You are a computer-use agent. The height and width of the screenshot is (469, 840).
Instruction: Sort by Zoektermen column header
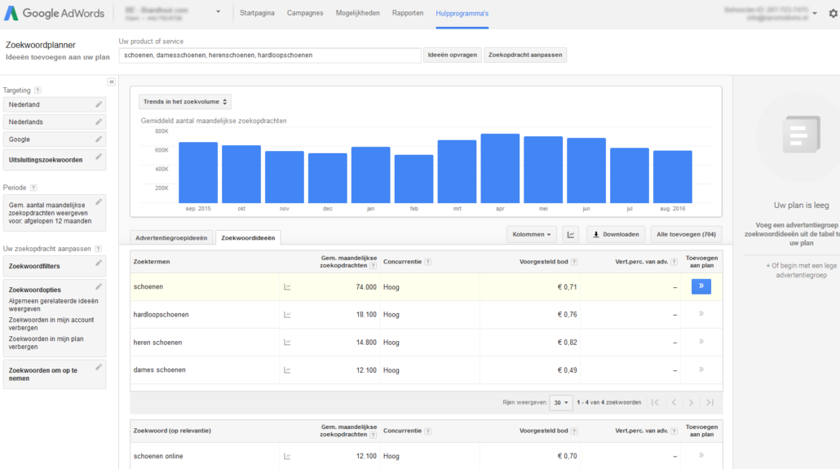(152, 262)
